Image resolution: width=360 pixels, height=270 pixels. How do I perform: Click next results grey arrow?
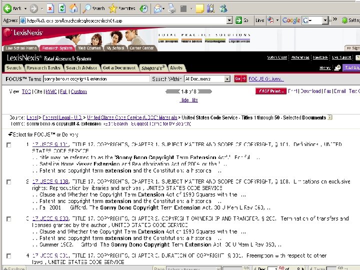(205, 91)
